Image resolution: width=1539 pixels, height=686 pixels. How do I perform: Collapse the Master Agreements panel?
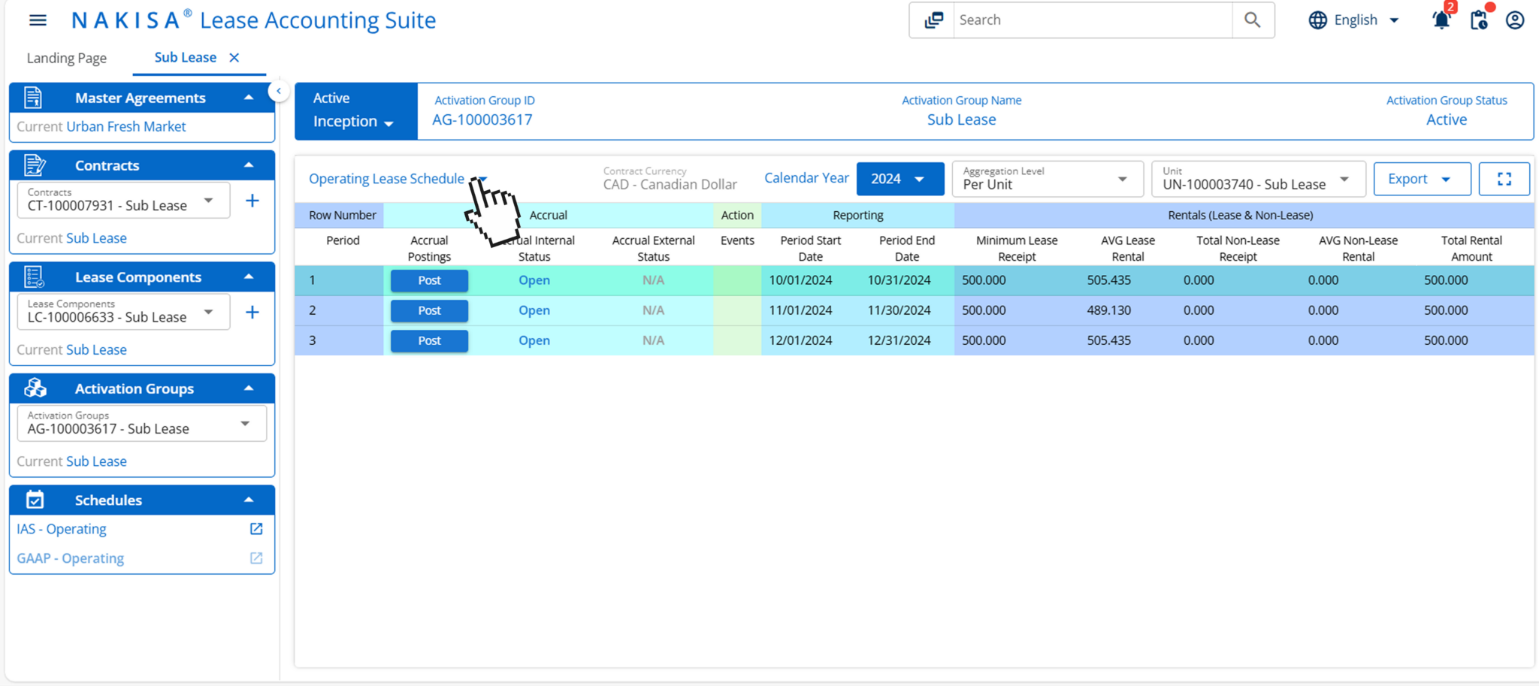tap(249, 97)
